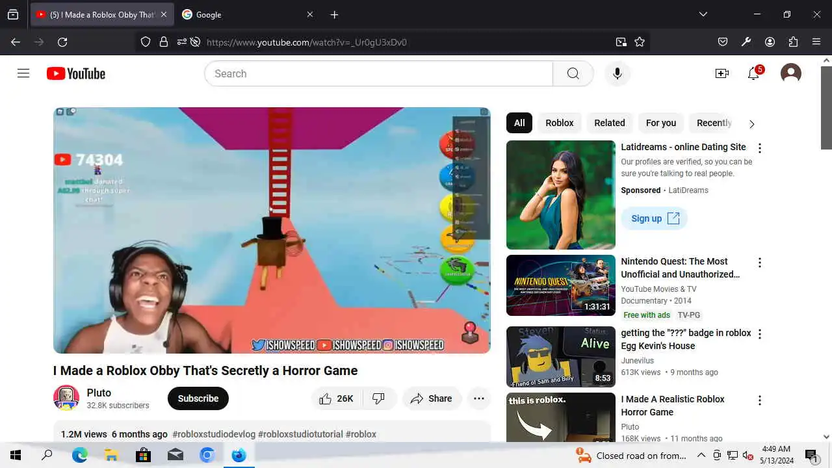The image size is (832, 468).
Task: Show hidden tray icons chevron
Action: [701, 455]
